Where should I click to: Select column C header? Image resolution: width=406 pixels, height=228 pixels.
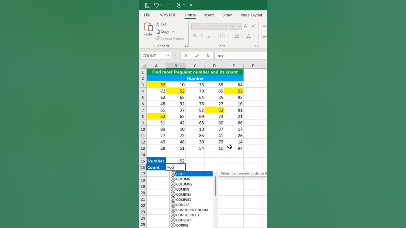(195, 66)
